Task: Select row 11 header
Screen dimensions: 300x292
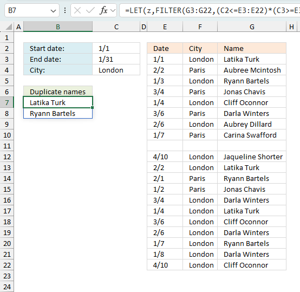Action: click(7, 146)
